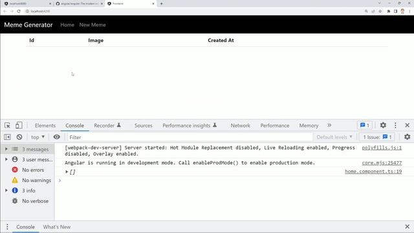Open the drawer three-dot menu
Viewport: 414px width, 233px height.
click(7, 227)
